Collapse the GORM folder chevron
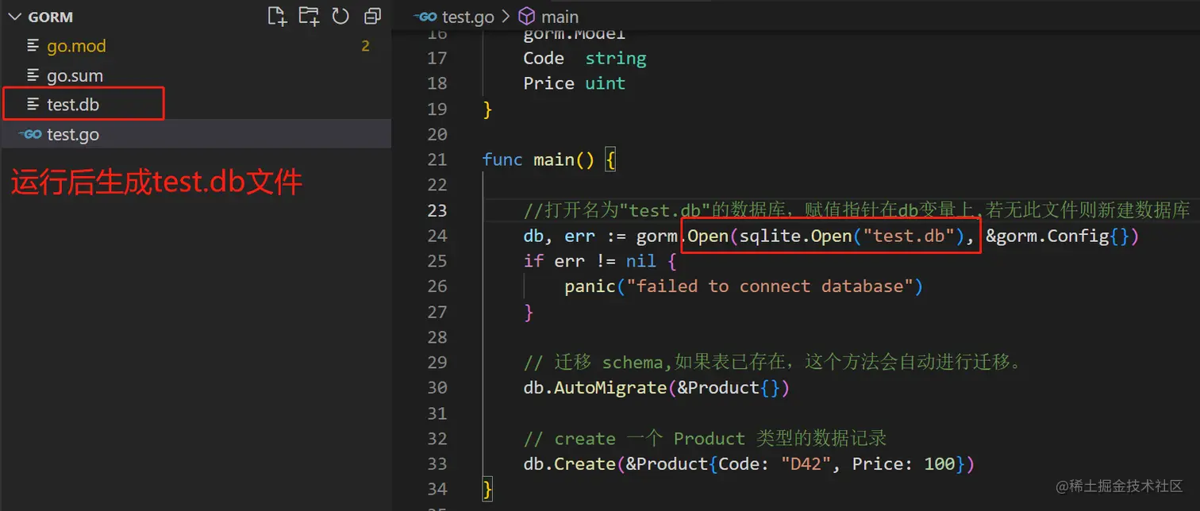The height and width of the screenshot is (511, 1200). coord(13,17)
